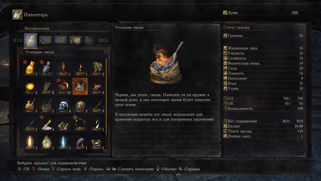
Task: Select the throwing knives stack of 8
Action: point(47,86)
